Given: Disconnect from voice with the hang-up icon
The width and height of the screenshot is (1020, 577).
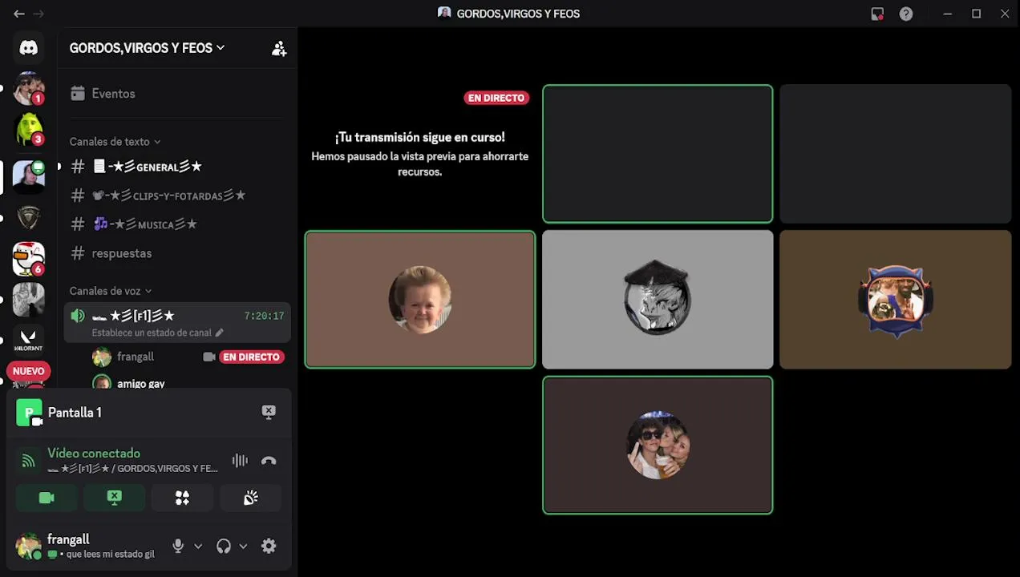Looking at the screenshot, I should tap(269, 460).
